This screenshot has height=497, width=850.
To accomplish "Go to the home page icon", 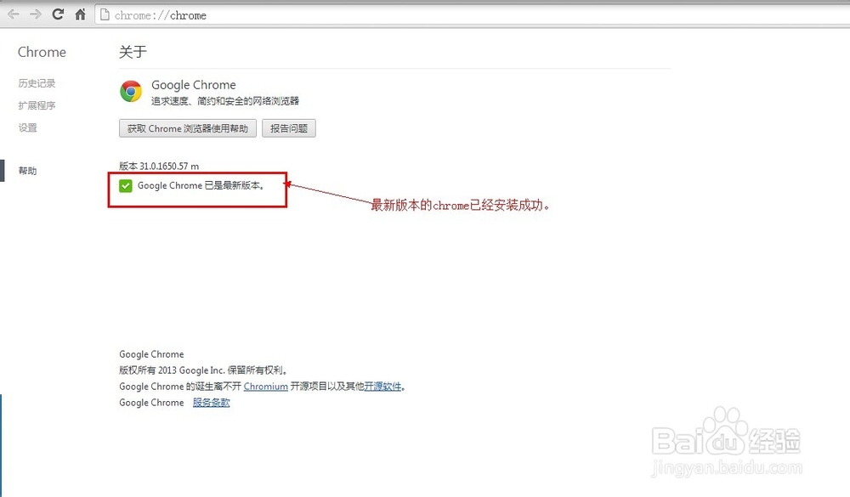I will [x=80, y=14].
